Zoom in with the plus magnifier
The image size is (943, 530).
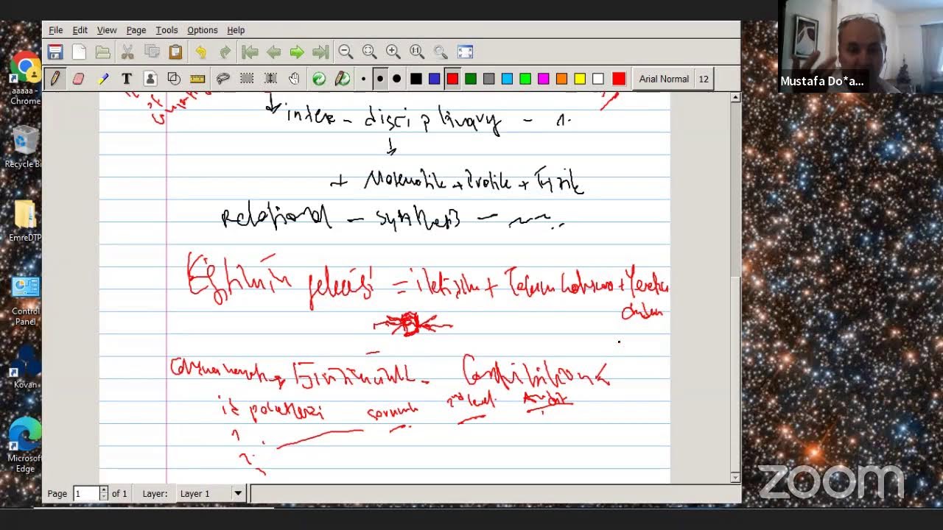[x=393, y=52]
